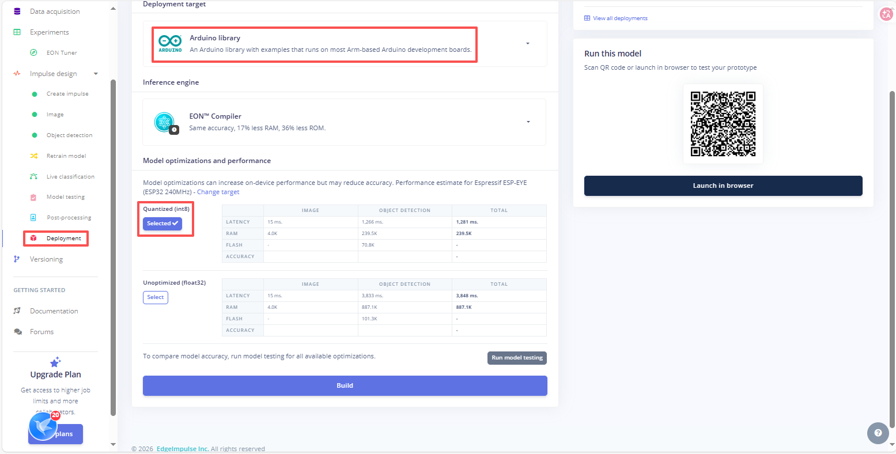Viewport: 896px width, 454px height.
Task: Expand the inference engine dropdown arrow
Action: coord(527,122)
